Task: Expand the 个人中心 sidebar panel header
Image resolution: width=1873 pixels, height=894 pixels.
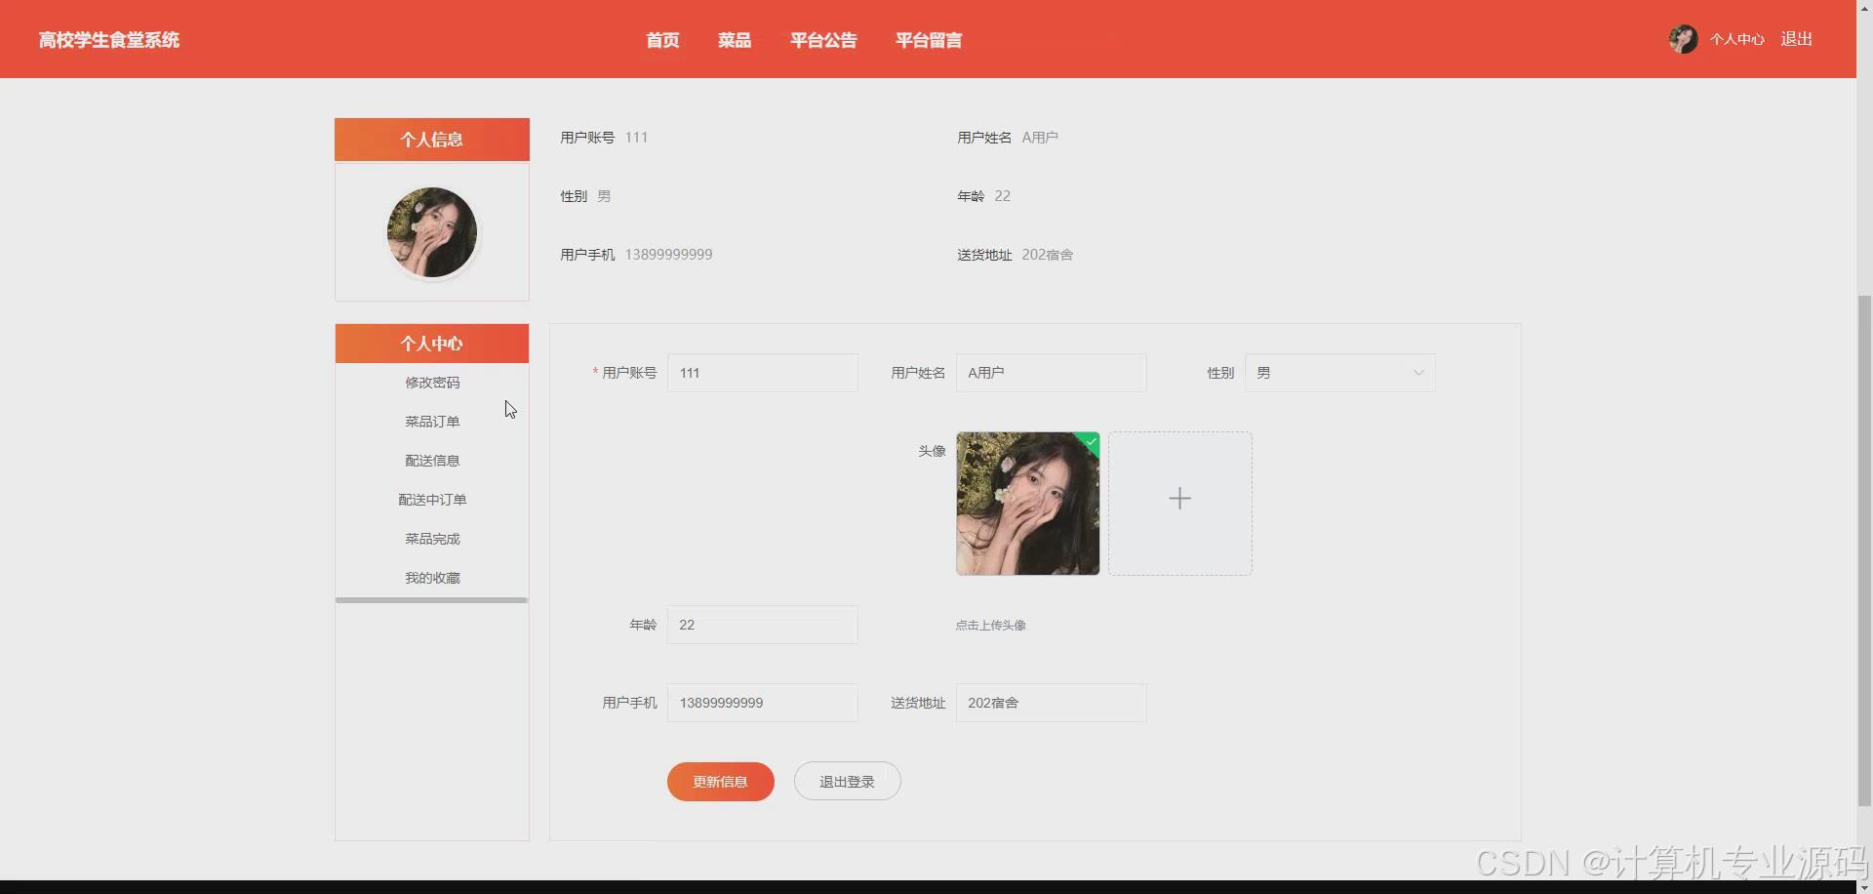Action: pos(431,343)
